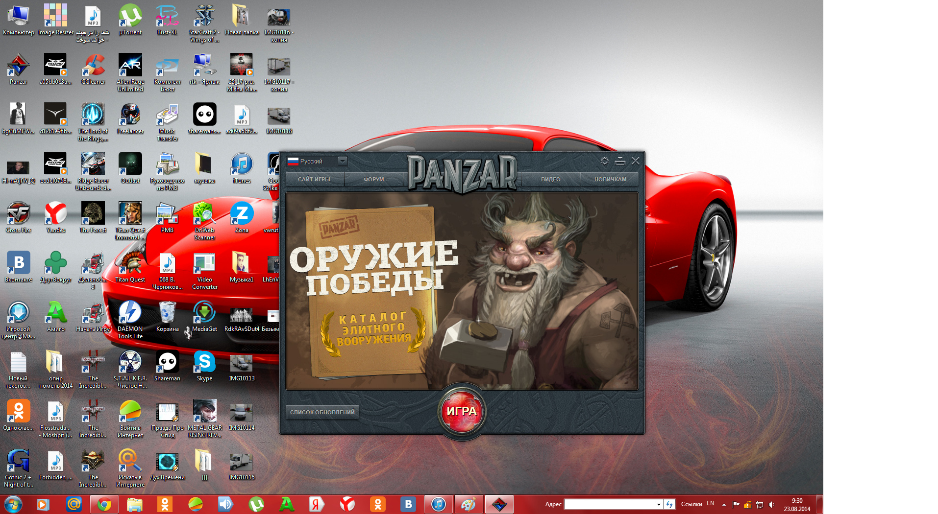The image size is (938, 514).
Task: Start the game with ИГРА button
Action: 462,411
